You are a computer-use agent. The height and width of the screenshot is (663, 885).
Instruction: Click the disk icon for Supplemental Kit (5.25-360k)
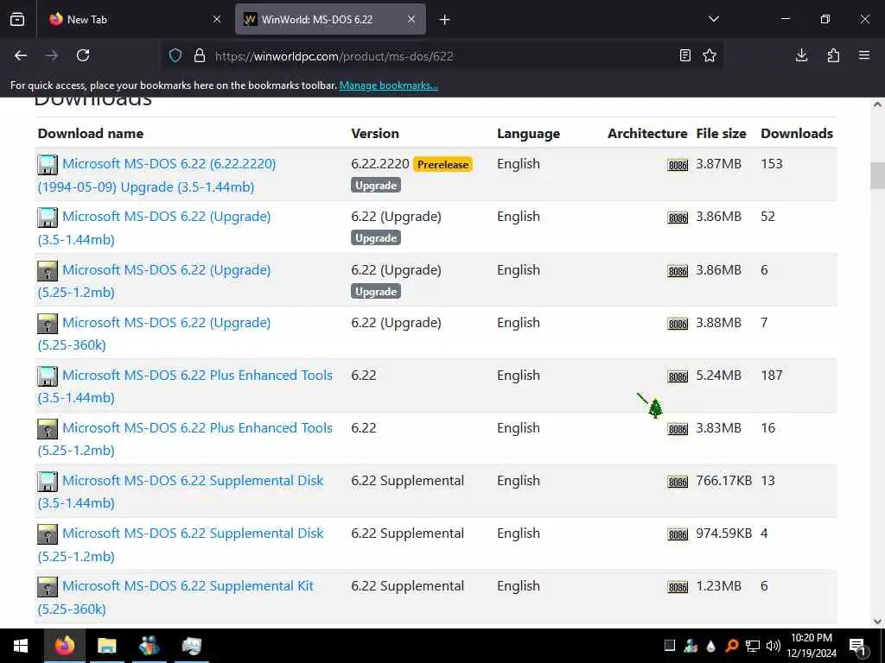(x=48, y=586)
